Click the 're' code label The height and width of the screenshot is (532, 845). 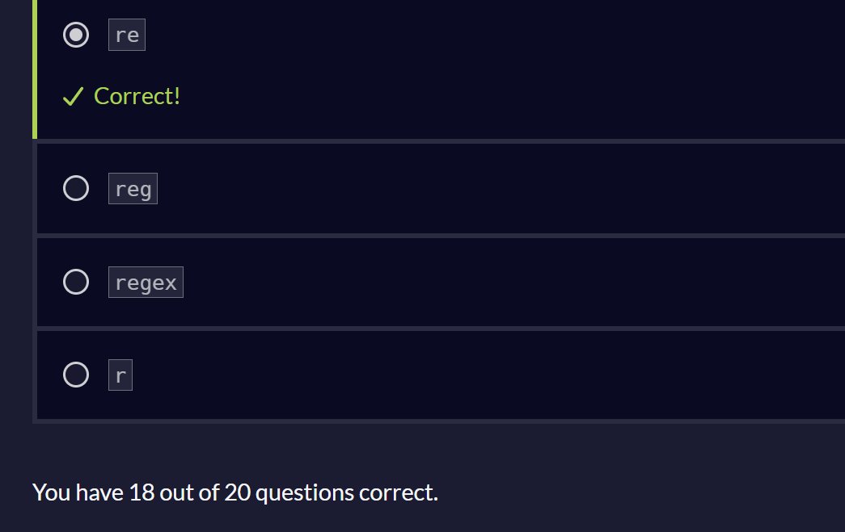pyautogui.click(x=127, y=36)
